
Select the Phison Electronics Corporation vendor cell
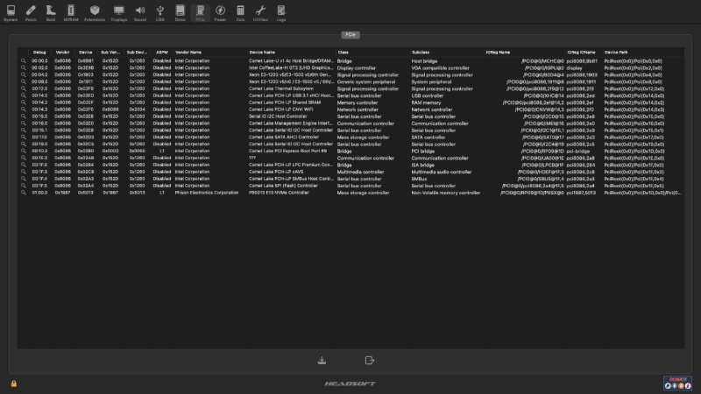tap(207, 193)
